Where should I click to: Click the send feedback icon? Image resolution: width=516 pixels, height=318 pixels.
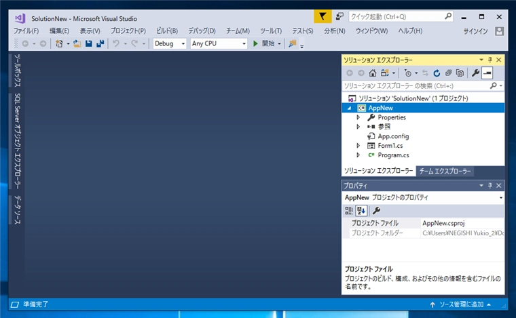tap(339, 16)
